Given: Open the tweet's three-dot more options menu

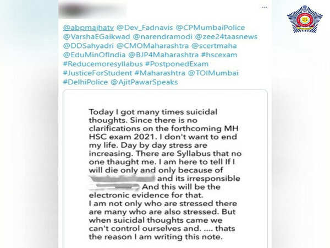Looking at the screenshot, I should click(x=265, y=7).
